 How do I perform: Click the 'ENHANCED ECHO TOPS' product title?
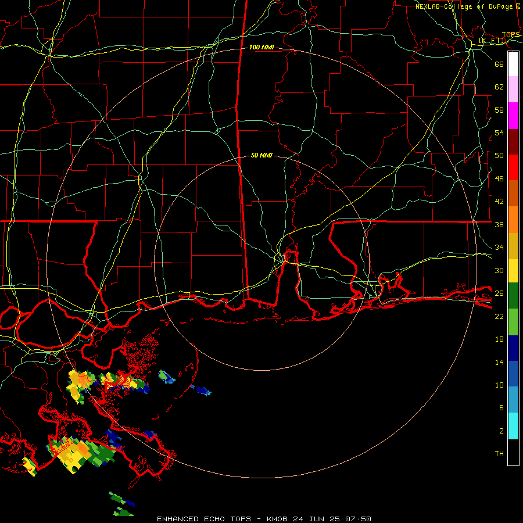click(x=204, y=519)
